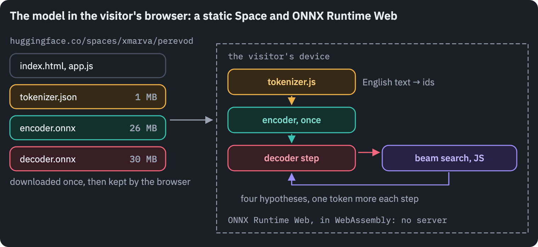The width and height of the screenshot is (538, 247).
Task: Click 'the visitor's device' label
Action: pos(279,56)
